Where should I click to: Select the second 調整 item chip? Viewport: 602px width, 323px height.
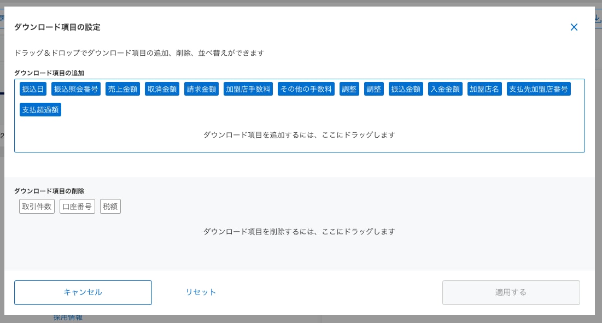[374, 89]
